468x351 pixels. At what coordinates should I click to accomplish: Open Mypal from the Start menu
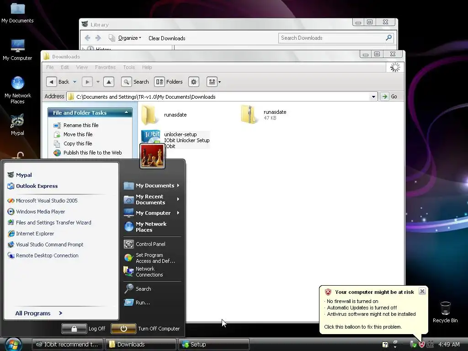(20, 175)
